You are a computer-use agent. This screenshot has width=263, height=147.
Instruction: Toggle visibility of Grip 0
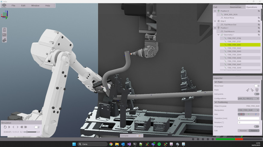(x=259, y=21)
